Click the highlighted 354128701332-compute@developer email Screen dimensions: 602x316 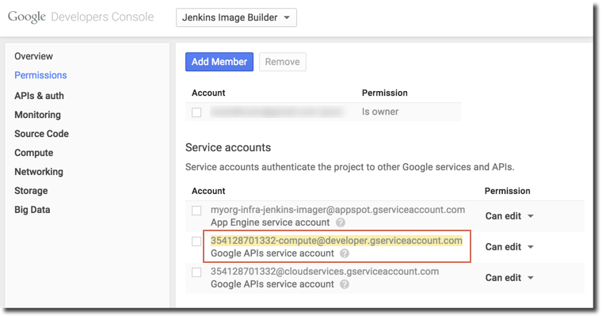pos(337,241)
